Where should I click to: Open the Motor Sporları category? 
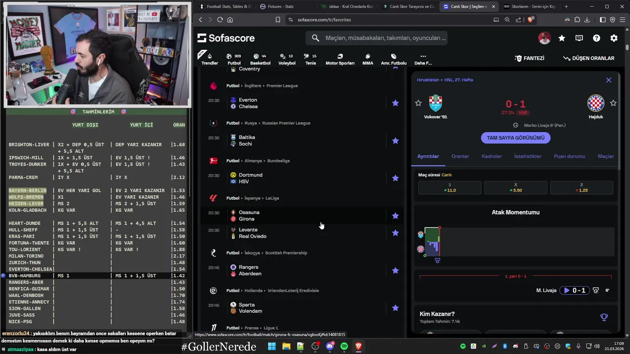340,59
